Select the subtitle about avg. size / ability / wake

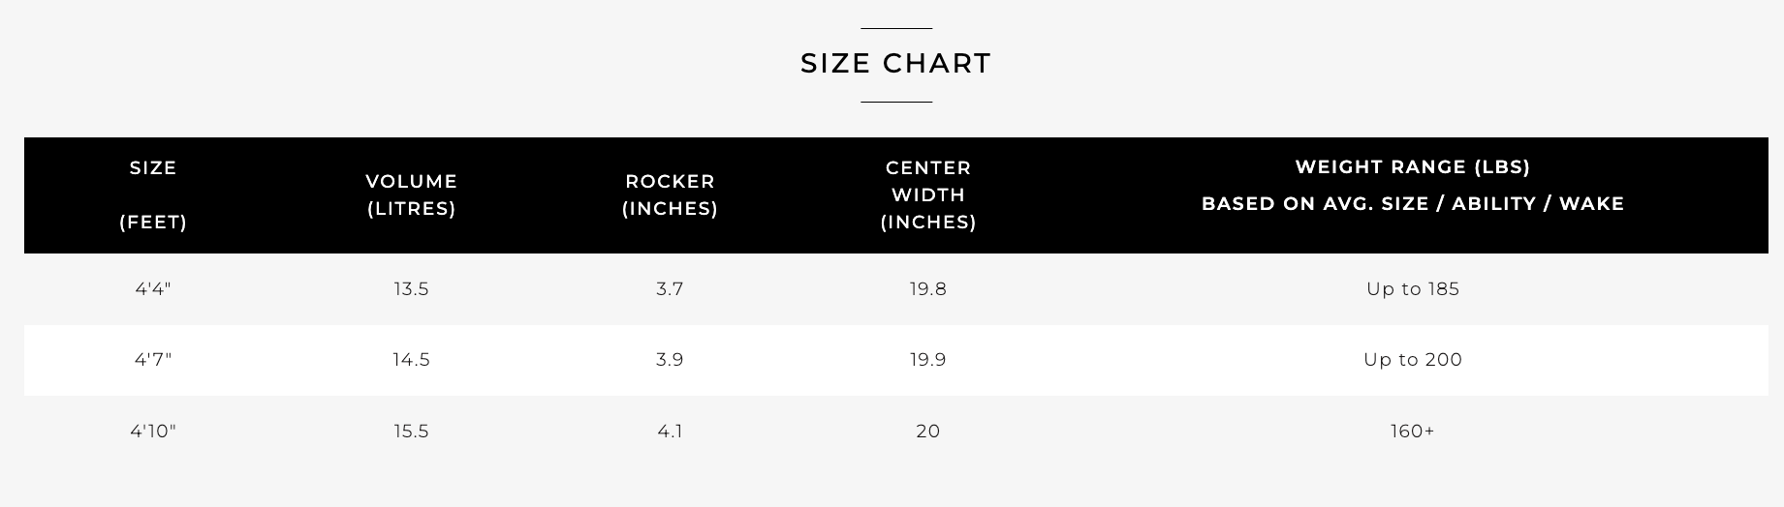(1413, 203)
